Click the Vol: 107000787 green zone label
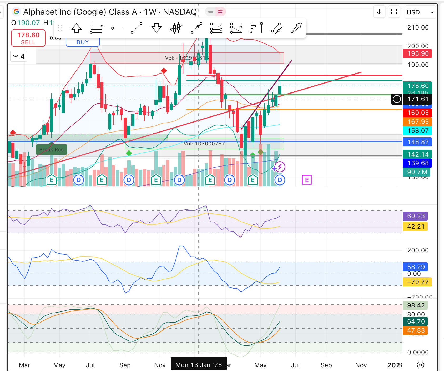444x371 pixels. tap(204, 144)
